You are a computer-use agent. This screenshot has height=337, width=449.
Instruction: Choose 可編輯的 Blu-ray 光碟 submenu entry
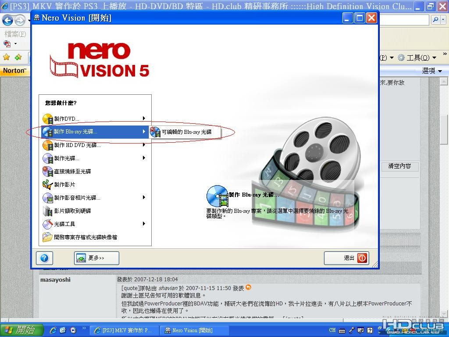tap(185, 132)
